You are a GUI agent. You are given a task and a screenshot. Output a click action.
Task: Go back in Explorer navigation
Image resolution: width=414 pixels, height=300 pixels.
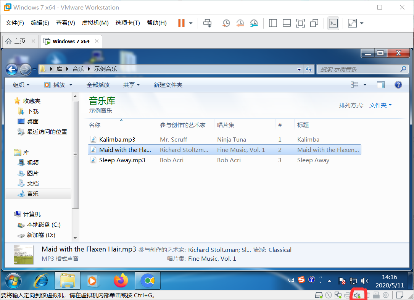coord(12,69)
